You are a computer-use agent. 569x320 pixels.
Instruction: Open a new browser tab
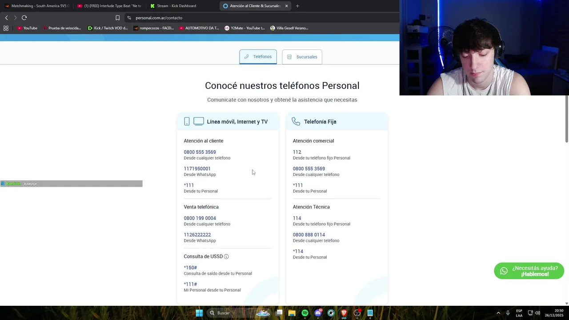tap(297, 6)
